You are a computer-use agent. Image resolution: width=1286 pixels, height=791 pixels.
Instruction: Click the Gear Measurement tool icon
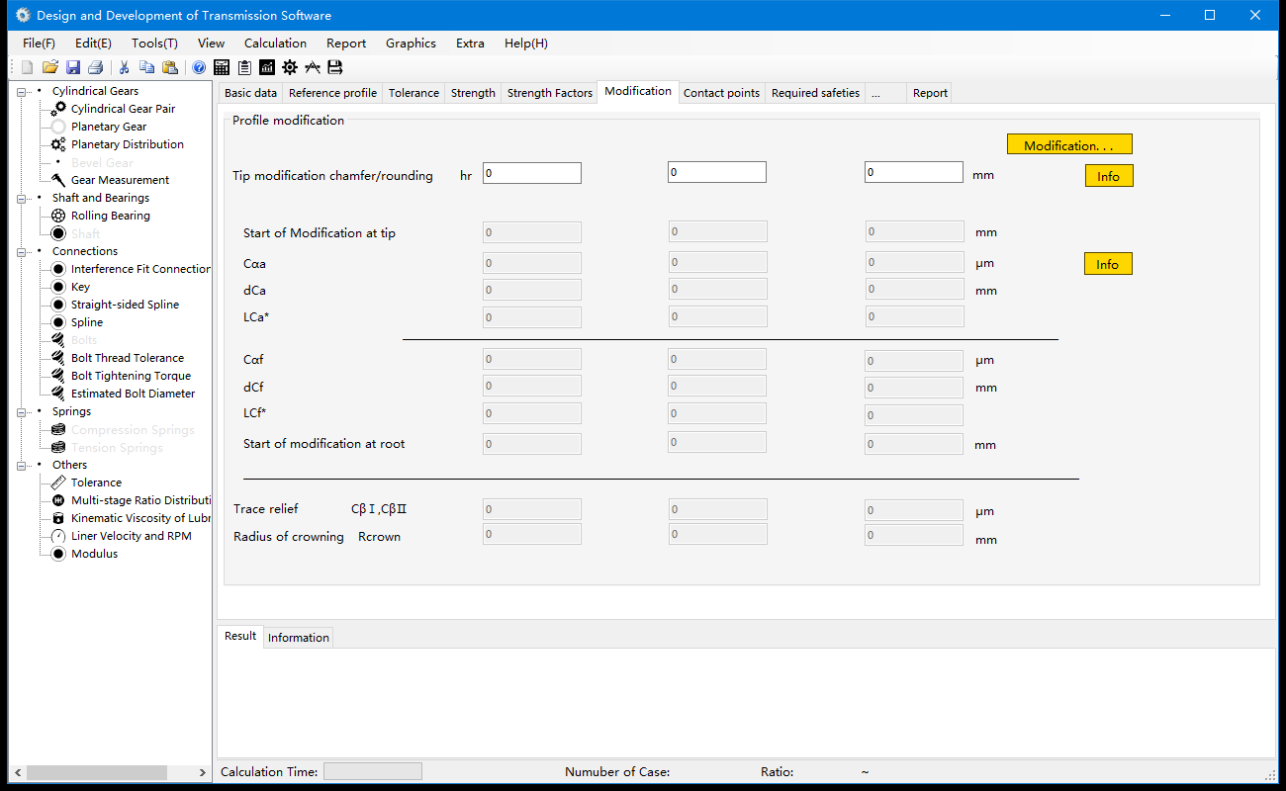click(58, 180)
